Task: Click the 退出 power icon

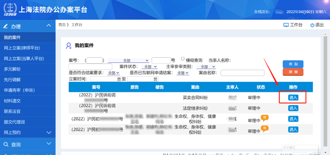Action: coord(312,25)
